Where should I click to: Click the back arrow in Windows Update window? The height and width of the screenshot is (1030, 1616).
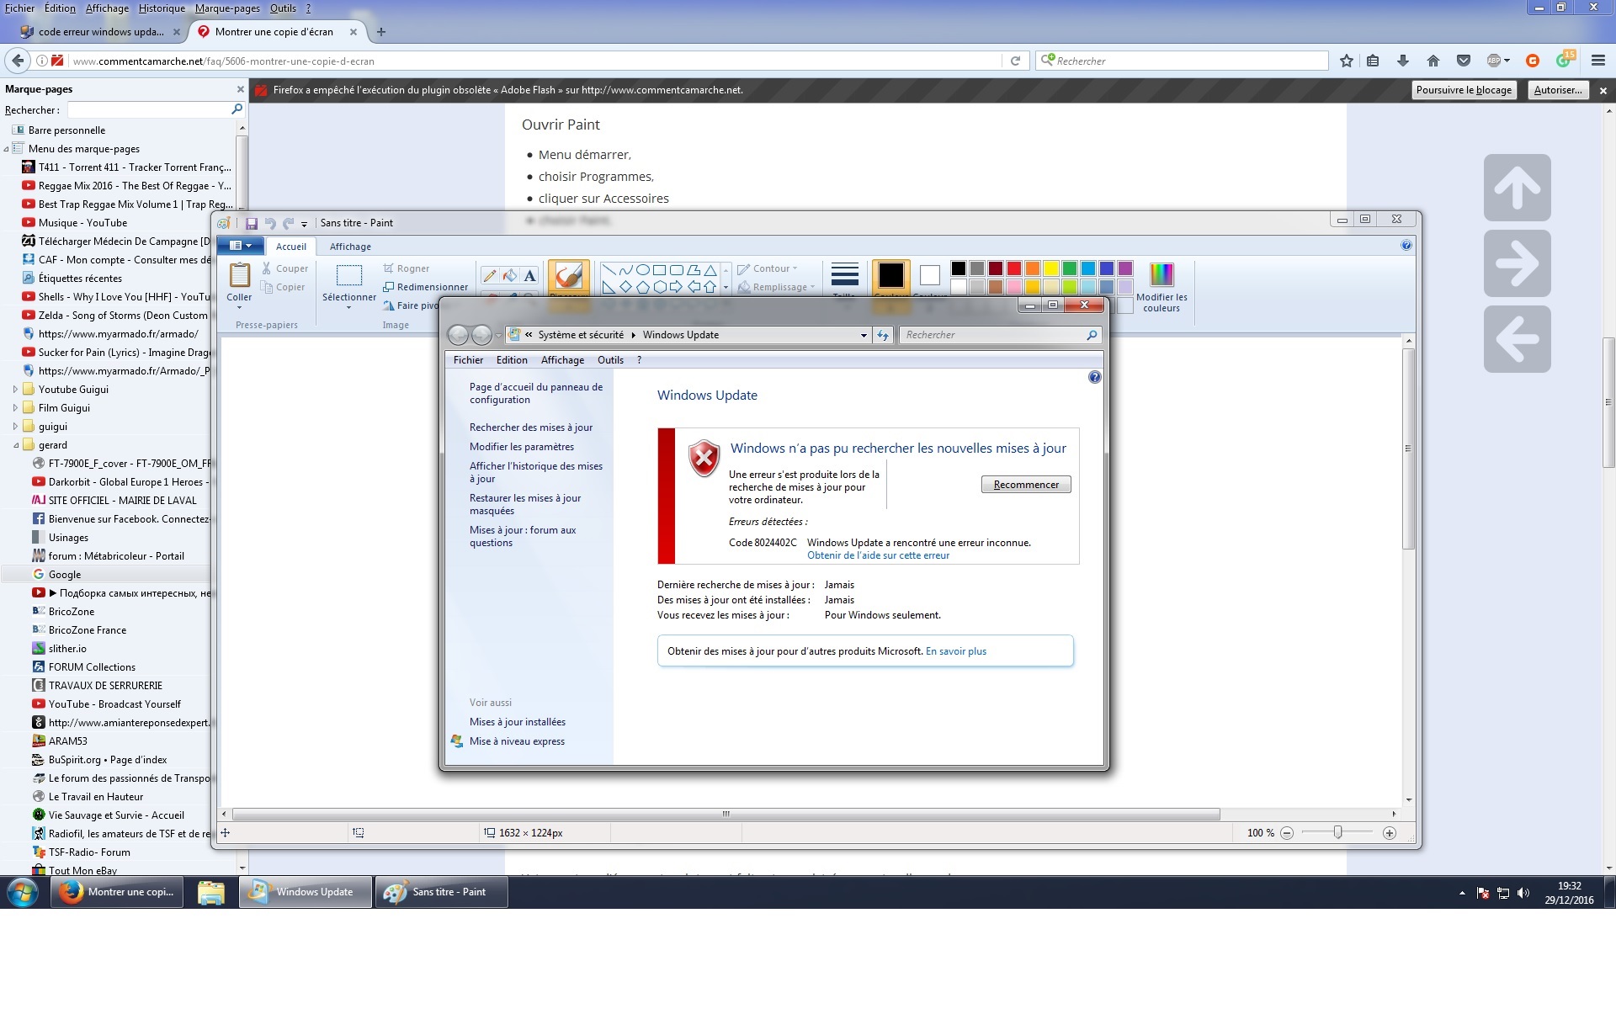point(458,335)
